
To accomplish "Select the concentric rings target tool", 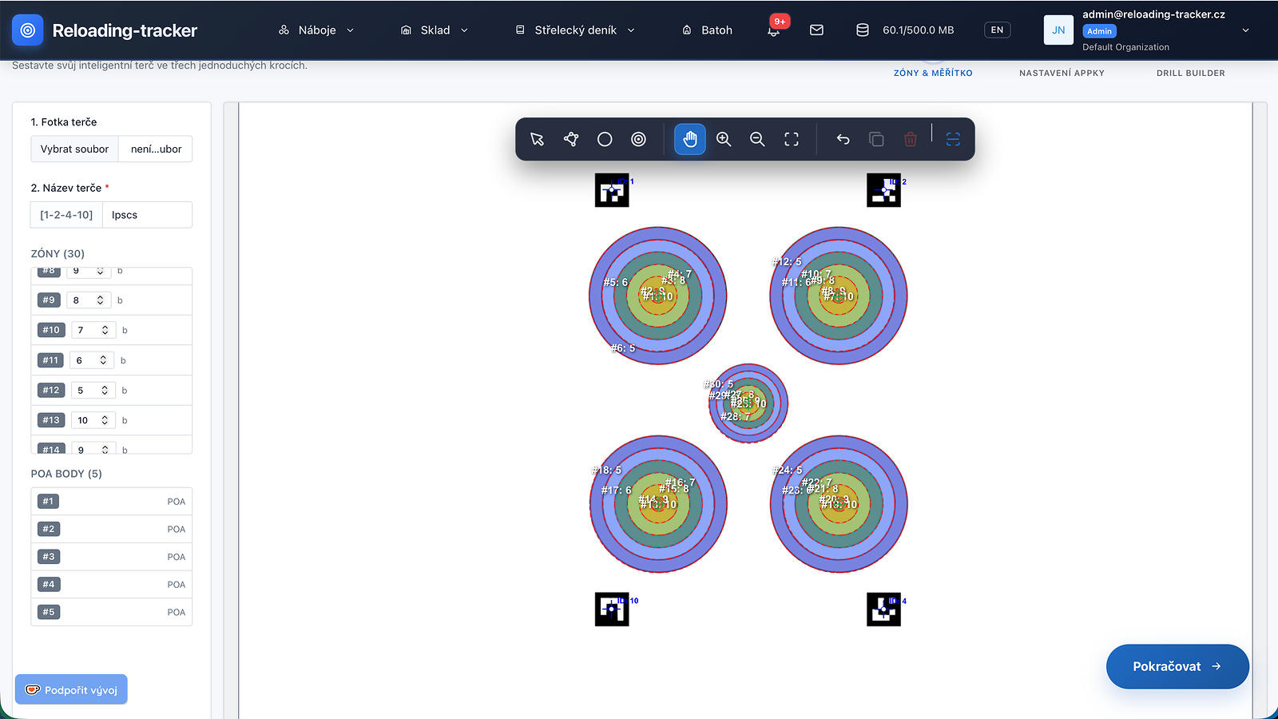I will [x=638, y=139].
